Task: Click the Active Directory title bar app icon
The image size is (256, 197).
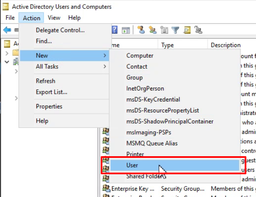Action: 5,7
